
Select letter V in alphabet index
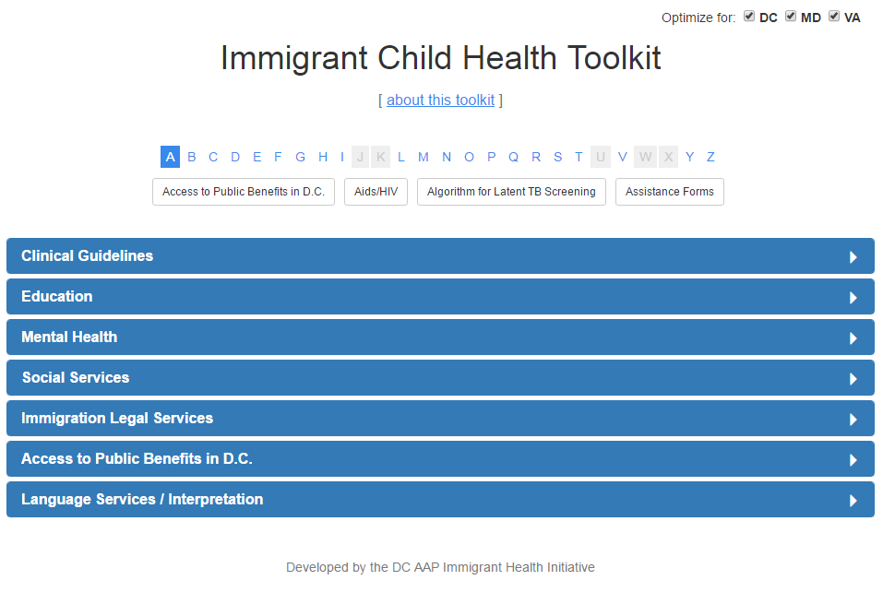[x=622, y=157]
